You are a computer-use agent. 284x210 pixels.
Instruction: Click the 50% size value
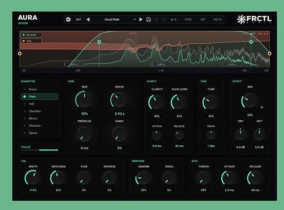(x=84, y=114)
